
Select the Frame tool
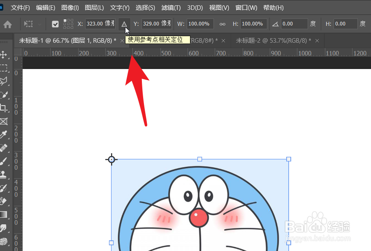coord(4,122)
